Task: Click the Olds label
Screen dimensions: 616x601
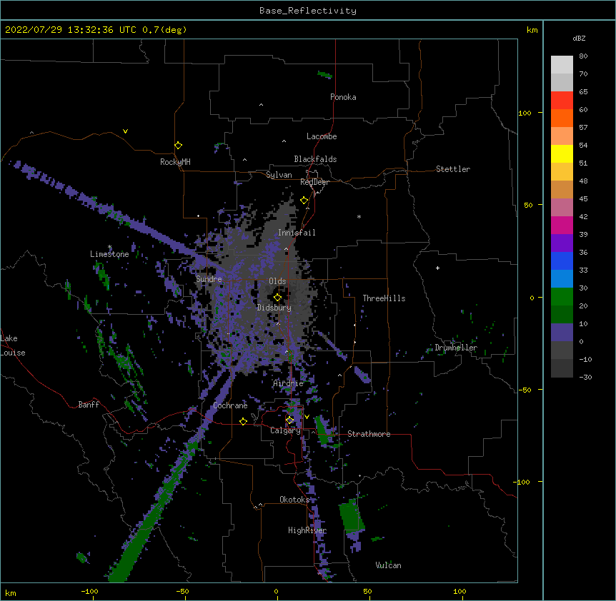Action: 277,281
